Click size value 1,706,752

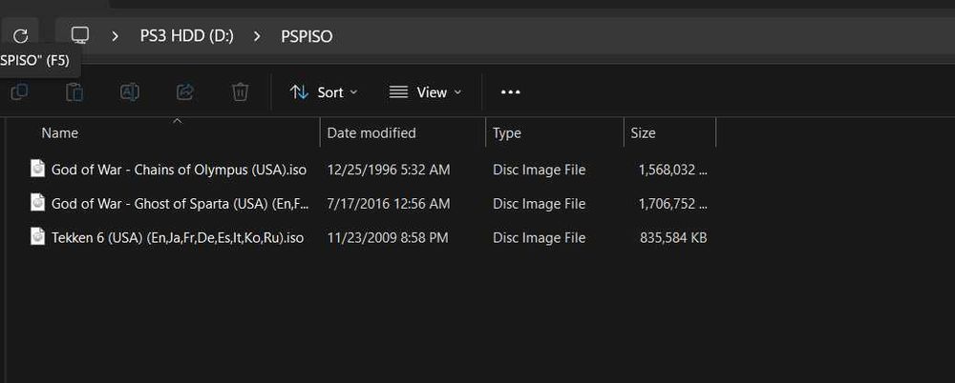click(x=673, y=204)
